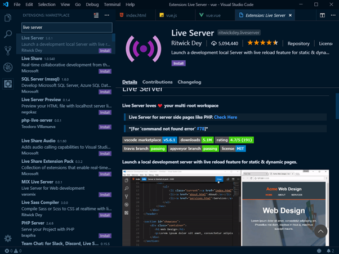Viewport: 339px width, 254px height.
Task: Install Live Server from the detail page
Action: tap(179, 63)
